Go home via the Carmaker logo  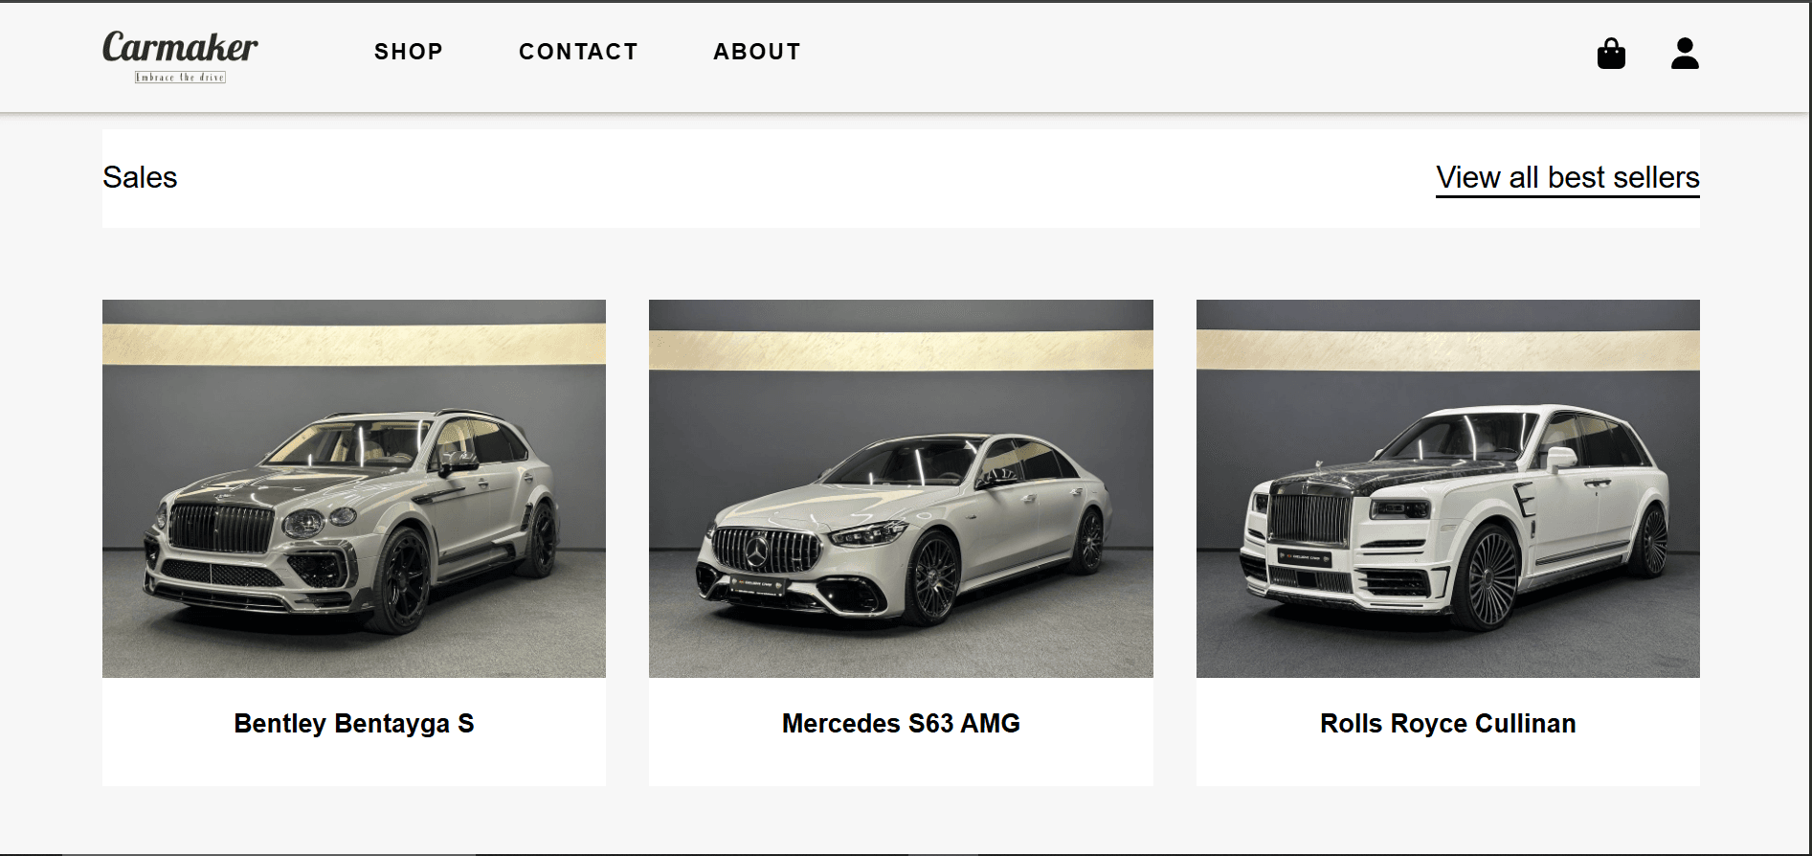(x=180, y=56)
